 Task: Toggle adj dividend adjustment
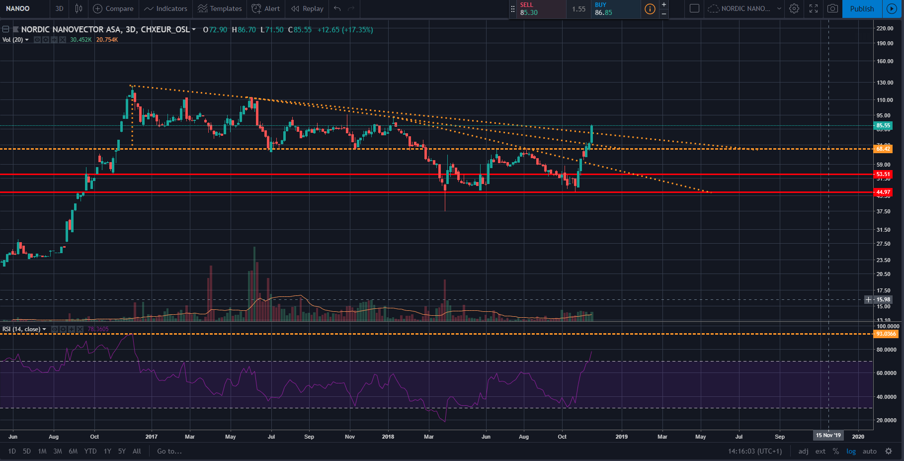point(803,451)
